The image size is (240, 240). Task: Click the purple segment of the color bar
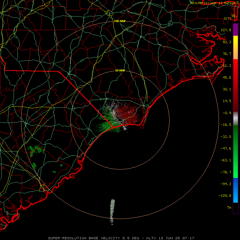pos(235,30)
